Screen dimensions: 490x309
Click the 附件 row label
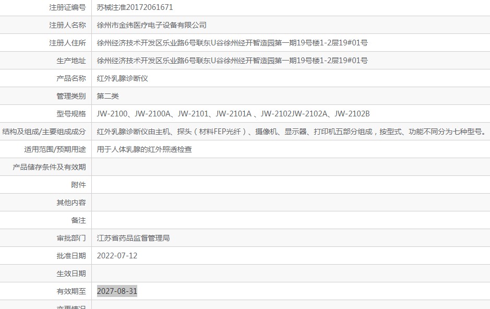click(x=78, y=185)
